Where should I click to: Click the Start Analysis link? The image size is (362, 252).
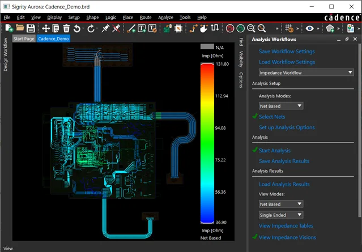pos(274,151)
